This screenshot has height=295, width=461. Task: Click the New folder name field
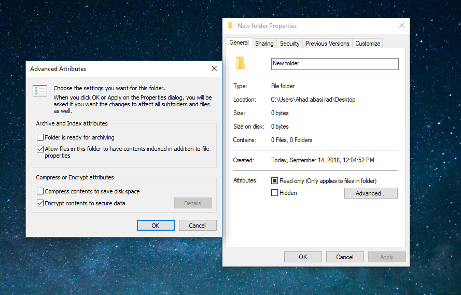[335, 64]
